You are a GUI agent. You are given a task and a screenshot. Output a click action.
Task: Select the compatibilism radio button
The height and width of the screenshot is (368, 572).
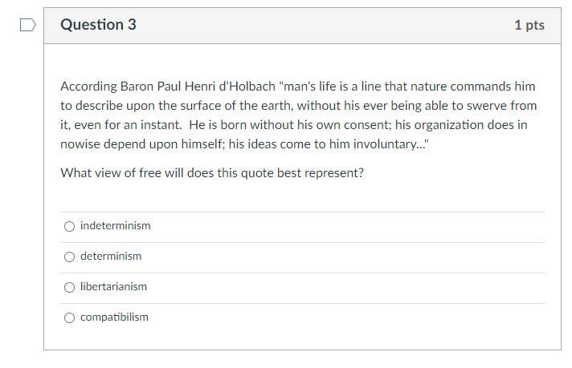[x=70, y=317]
